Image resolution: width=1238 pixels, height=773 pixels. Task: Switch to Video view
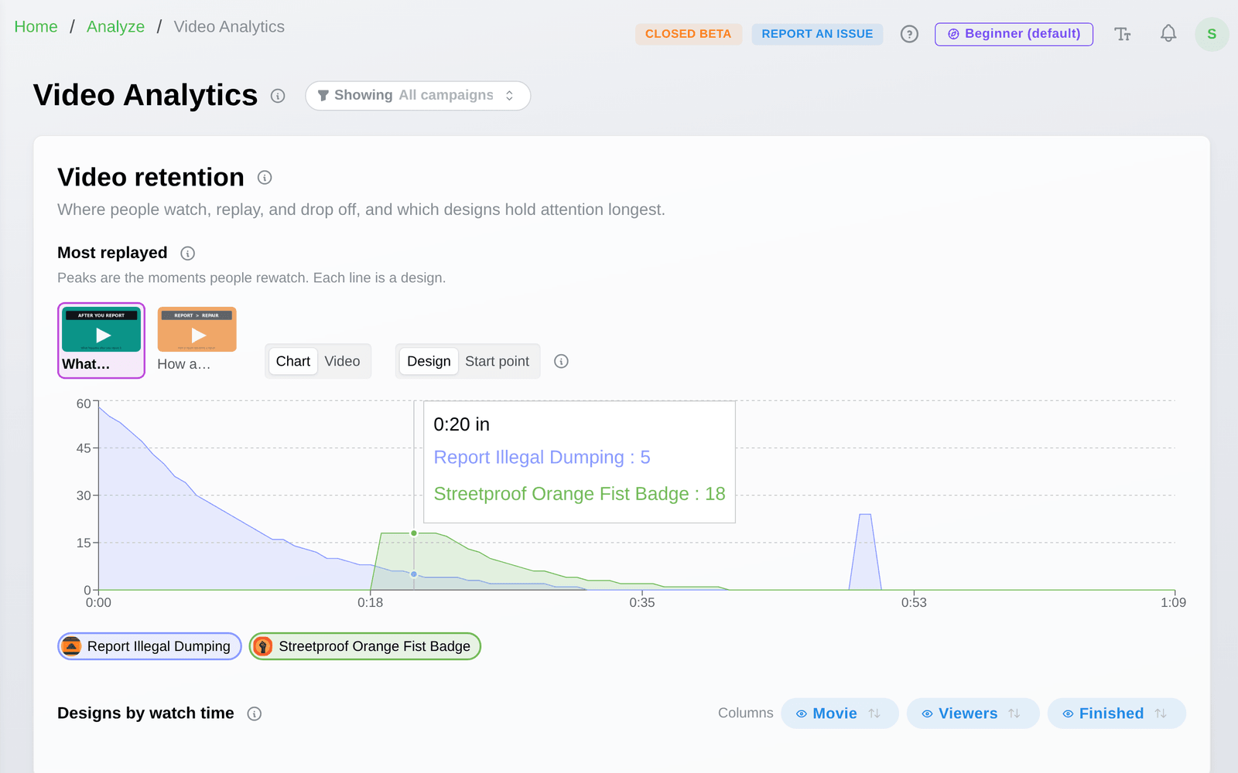(342, 361)
